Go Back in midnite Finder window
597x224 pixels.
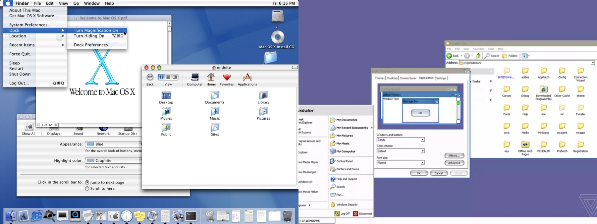point(150,80)
